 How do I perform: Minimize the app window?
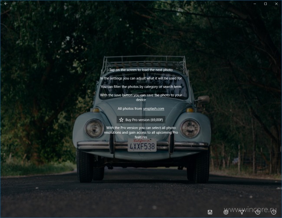255,4
